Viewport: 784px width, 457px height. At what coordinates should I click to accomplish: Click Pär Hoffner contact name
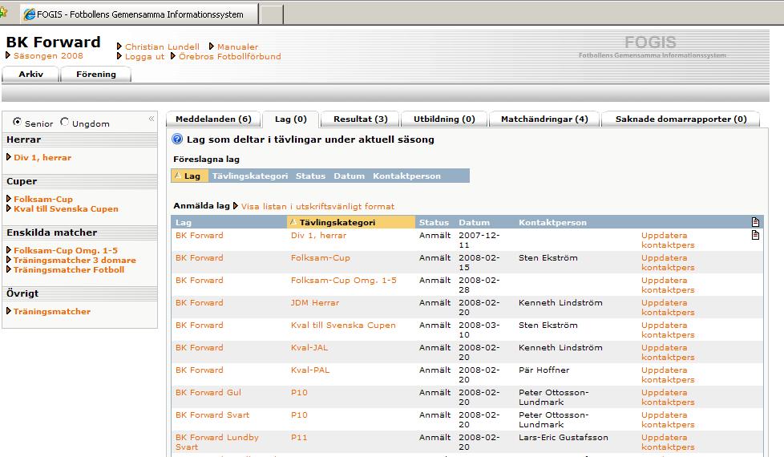pos(544,370)
